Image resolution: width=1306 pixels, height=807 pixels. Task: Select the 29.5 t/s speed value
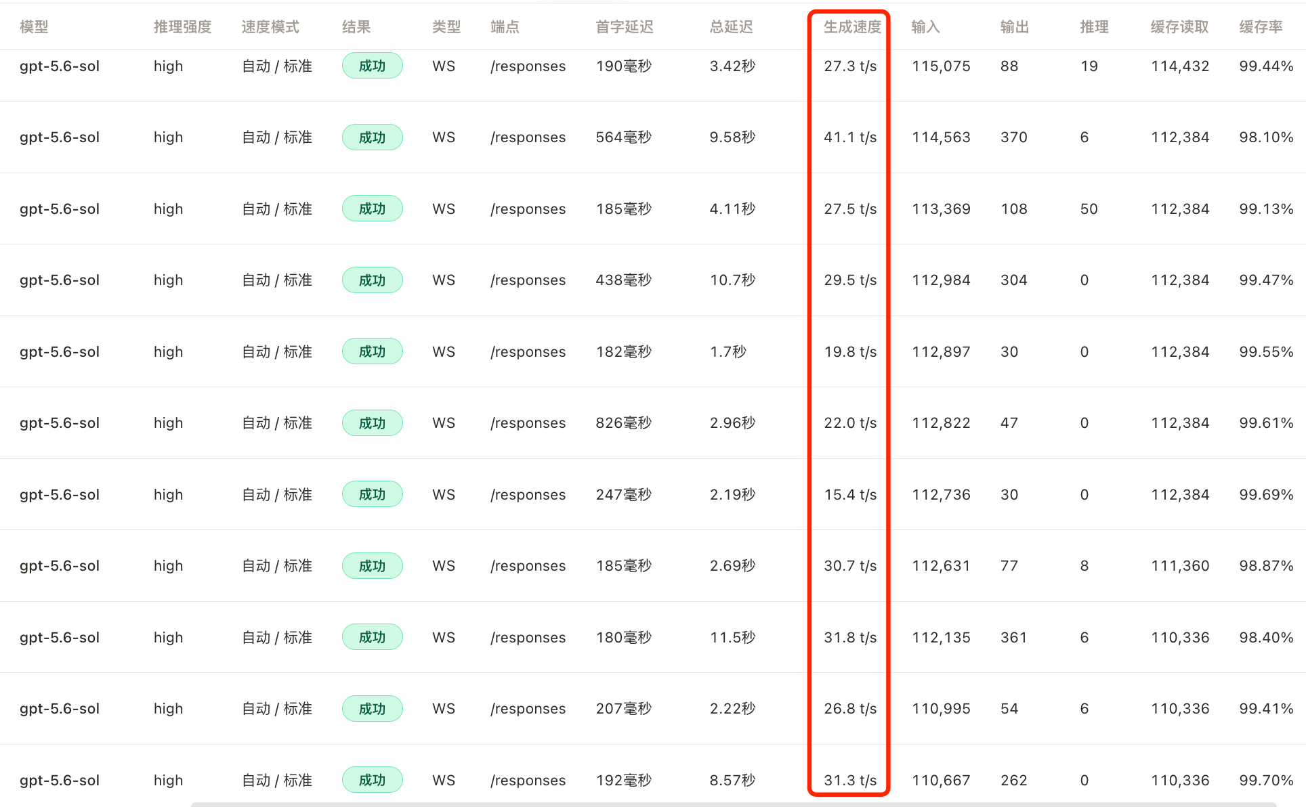coord(850,280)
